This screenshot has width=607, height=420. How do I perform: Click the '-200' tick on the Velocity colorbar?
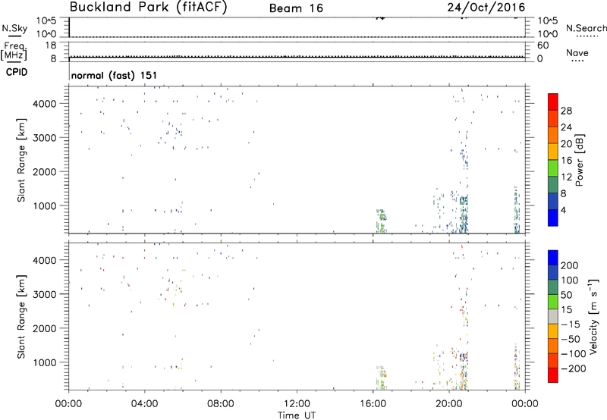click(x=574, y=368)
